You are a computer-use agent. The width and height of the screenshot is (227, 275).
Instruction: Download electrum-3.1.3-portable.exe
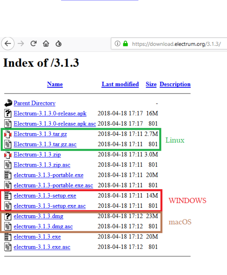[x=48, y=175]
